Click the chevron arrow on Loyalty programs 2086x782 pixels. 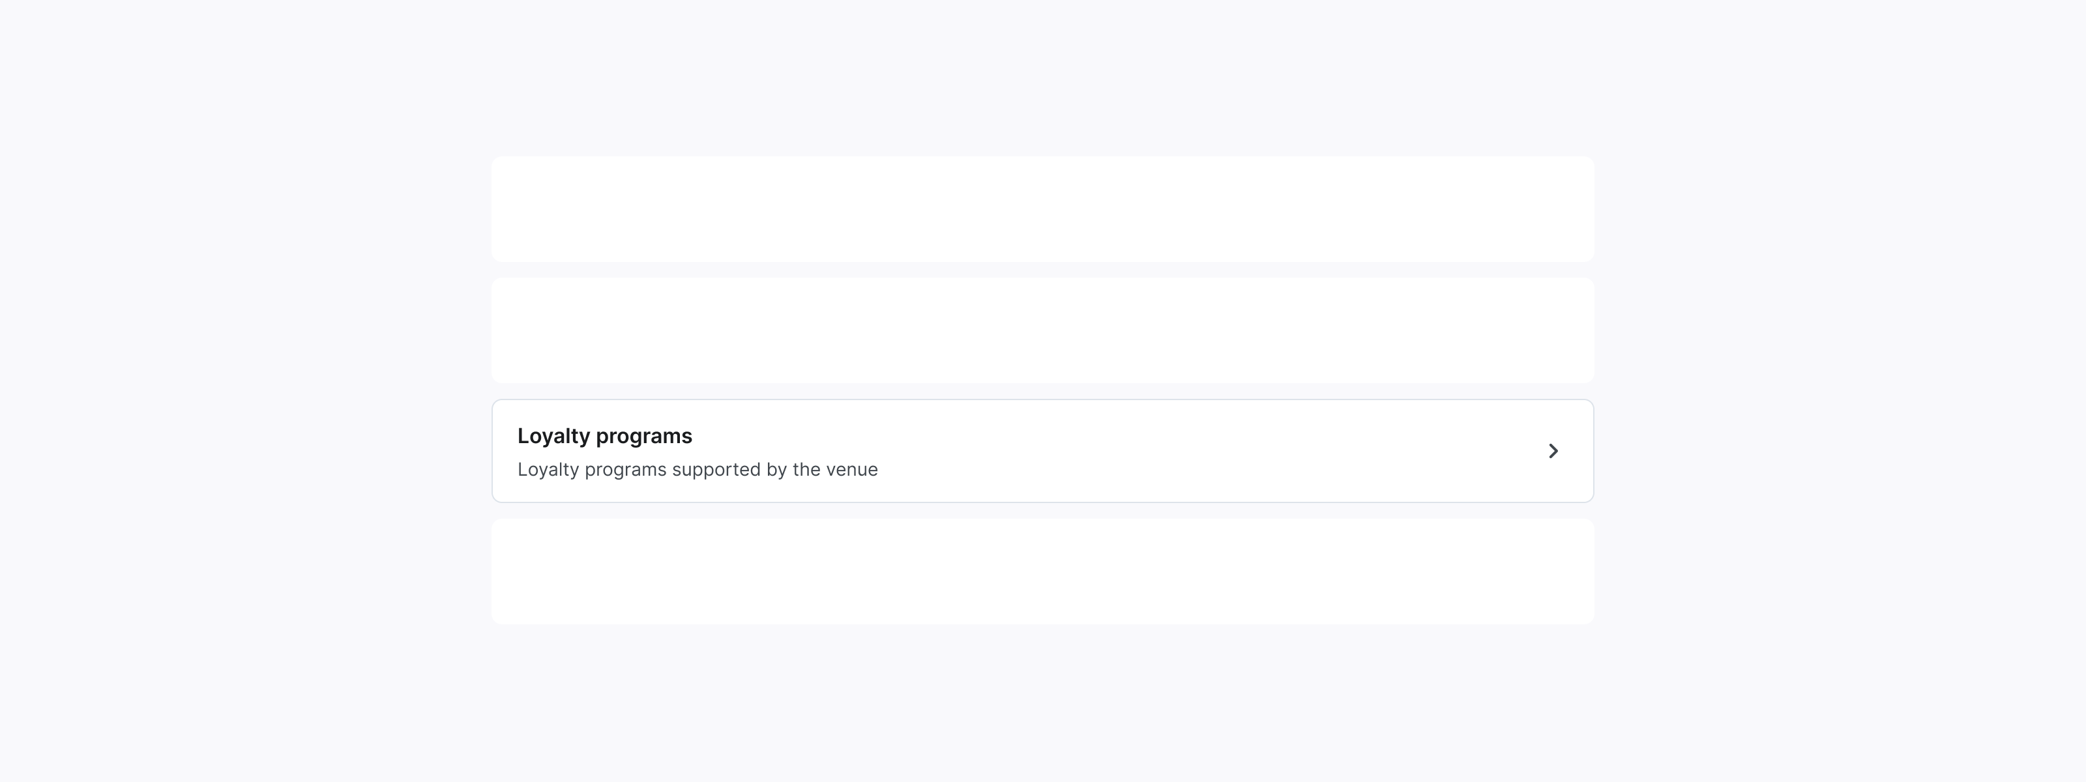coord(1552,451)
